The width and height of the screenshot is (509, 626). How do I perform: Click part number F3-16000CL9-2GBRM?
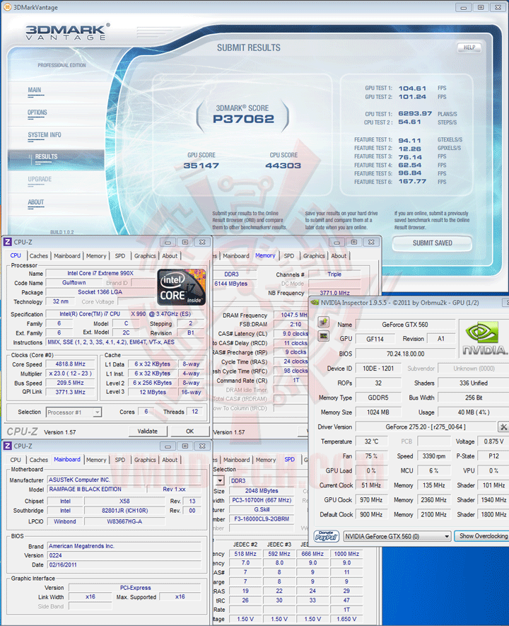pyautogui.click(x=262, y=519)
